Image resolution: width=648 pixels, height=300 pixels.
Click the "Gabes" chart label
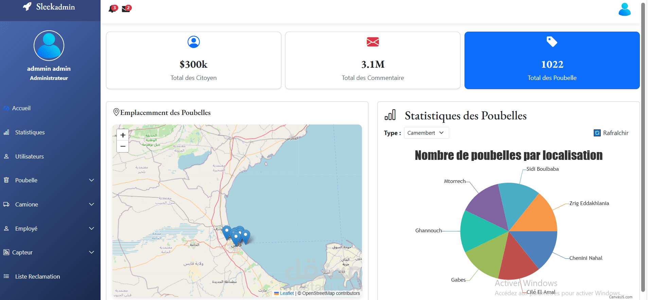pos(458,280)
